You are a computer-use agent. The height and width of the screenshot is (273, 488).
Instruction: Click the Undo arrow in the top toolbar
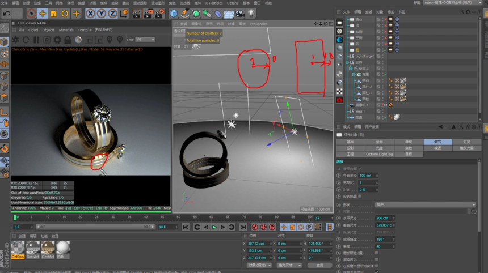(x=6, y=14)
